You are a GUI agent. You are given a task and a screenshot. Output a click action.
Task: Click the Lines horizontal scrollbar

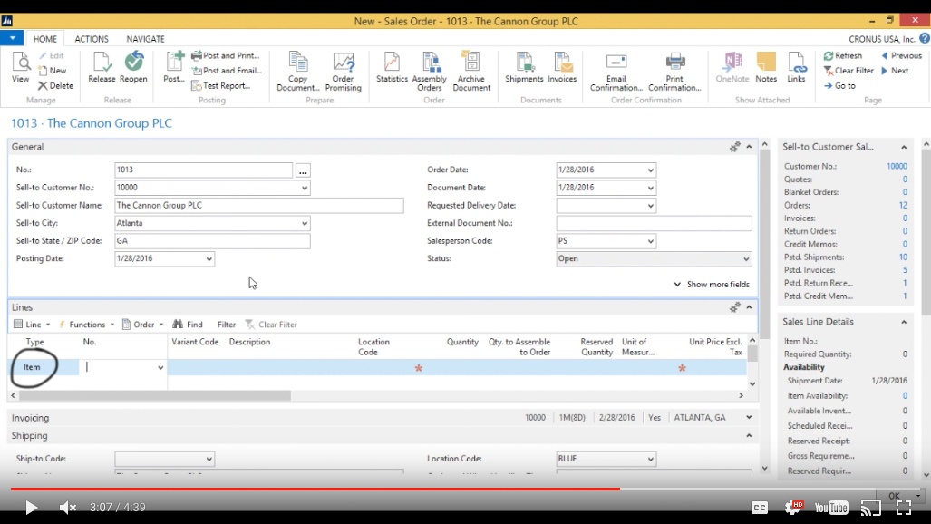154,395
